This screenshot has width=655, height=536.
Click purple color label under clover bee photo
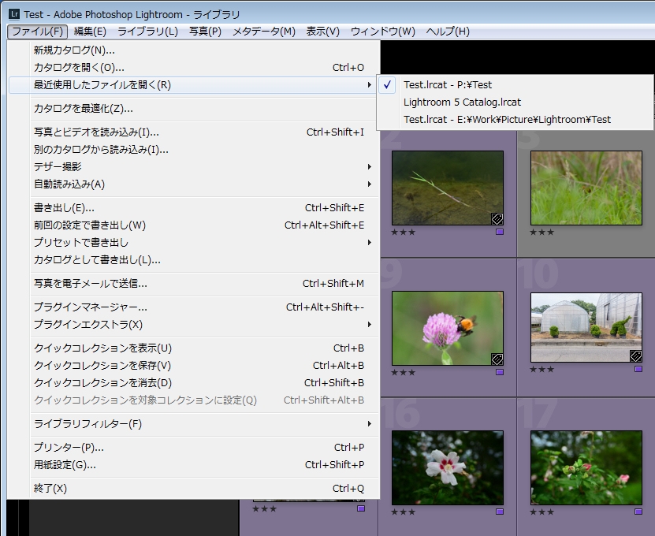pyautogui.click(x=500, y=372)
